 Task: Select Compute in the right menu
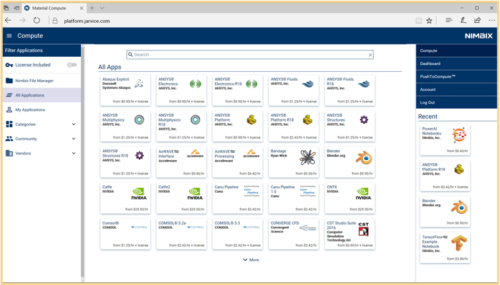click(x=456, y=50)
